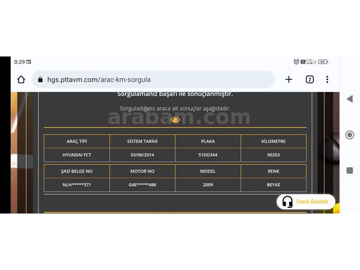The width and height of the screenshot is (360, 270).
Task: Open Canlı Destek live support chat
Action: pos(306,202)
